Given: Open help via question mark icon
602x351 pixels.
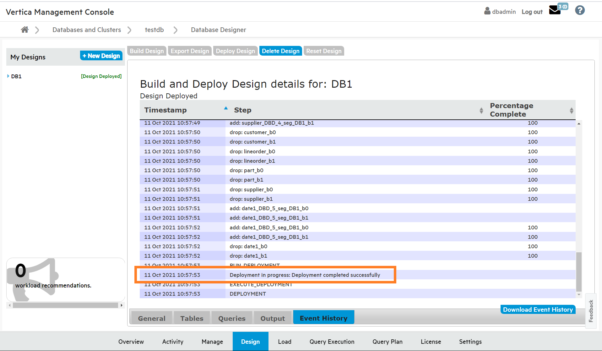Looking at the screenshot, I should 580,10.
